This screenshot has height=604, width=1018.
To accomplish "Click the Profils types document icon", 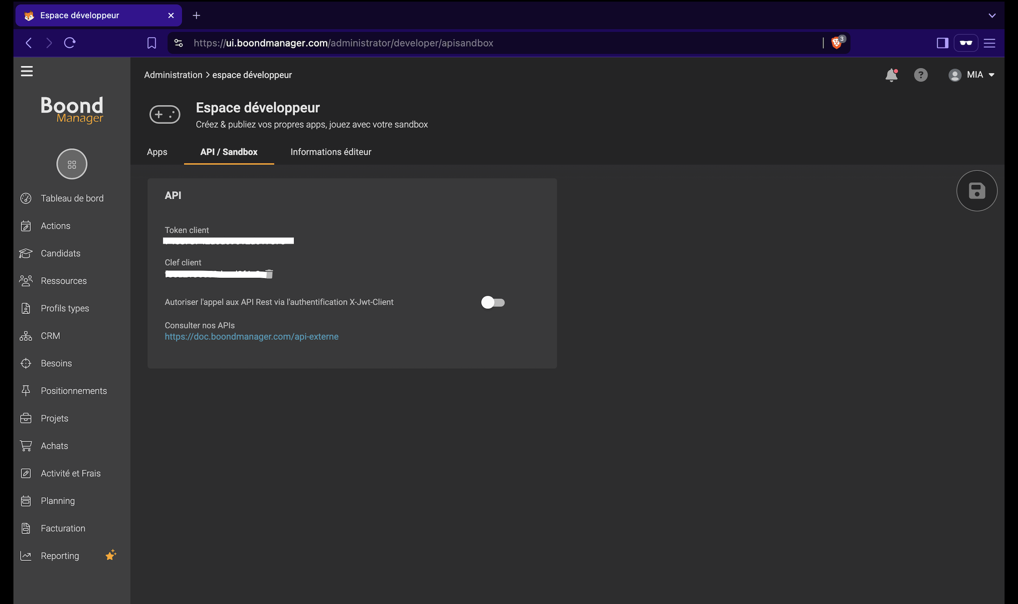I will coord(26,308).
